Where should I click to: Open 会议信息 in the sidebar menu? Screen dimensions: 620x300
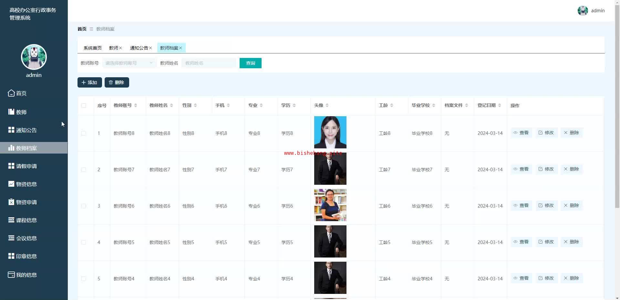(26, 238)
